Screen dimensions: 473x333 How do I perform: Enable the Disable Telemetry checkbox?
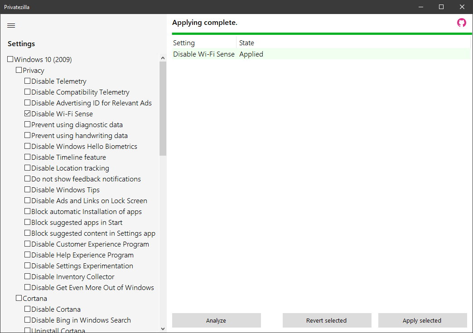click(x=28, y=81)
